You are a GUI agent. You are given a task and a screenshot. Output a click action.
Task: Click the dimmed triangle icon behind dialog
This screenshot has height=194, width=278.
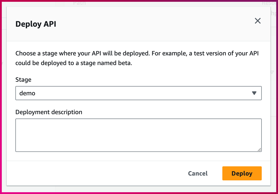click(x=272, y=72)
